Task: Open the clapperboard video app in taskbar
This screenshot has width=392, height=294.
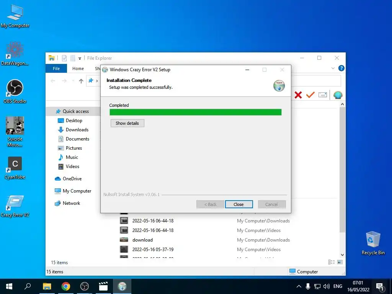Action: point(103,286)
